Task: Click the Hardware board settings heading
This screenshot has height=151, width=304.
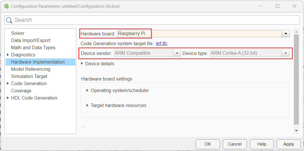Action: (107, 79)
